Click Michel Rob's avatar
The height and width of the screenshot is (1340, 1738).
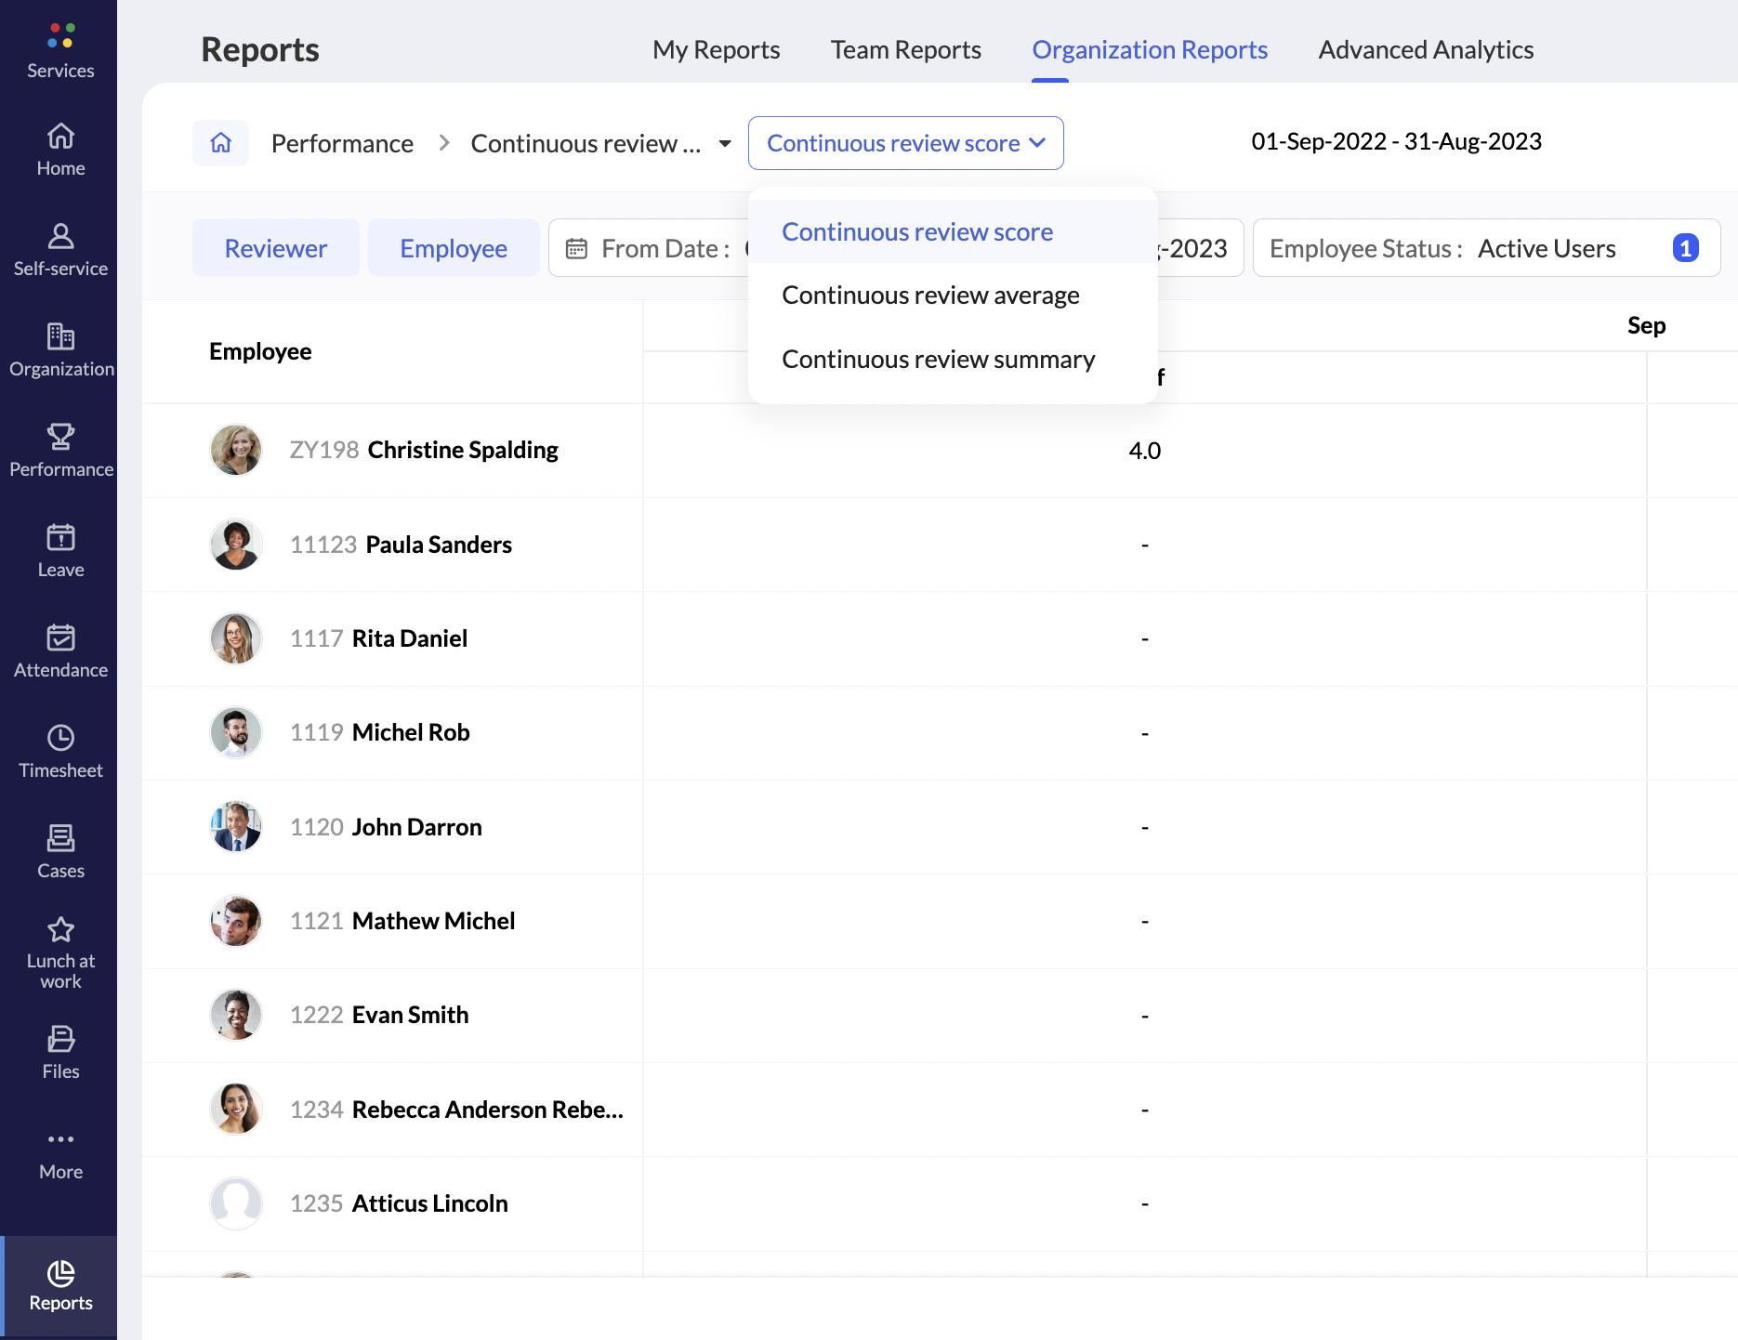pyautogui.click(x=236, y=732)
